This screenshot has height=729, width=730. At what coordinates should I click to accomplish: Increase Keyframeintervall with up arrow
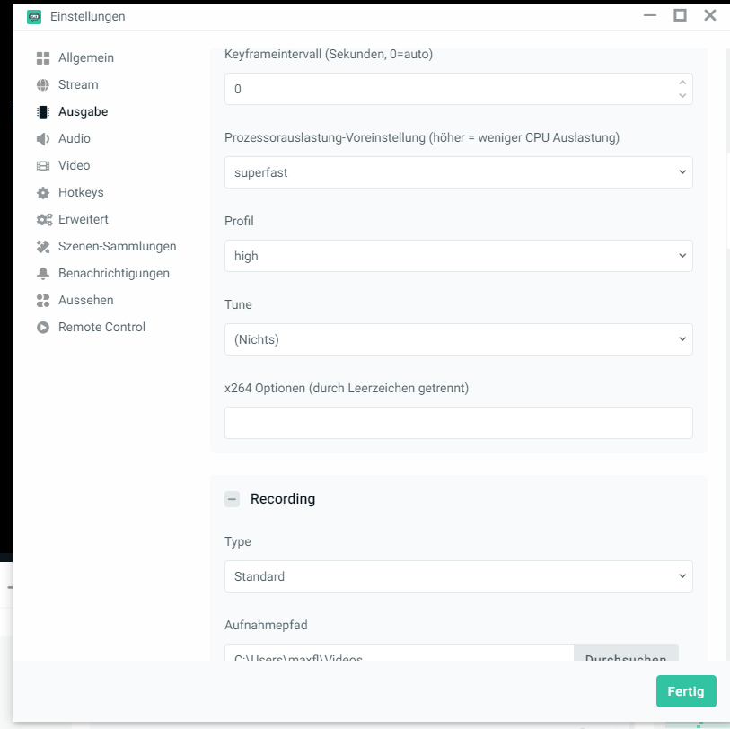click(x=682, y=83)
